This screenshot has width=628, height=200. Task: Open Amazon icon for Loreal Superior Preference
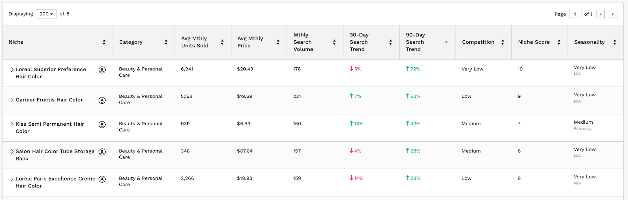[x=102, y=70]
